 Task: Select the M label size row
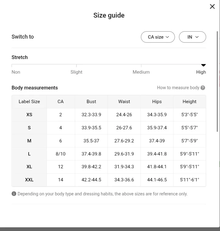pyautogui.click(x=29, y=141)
